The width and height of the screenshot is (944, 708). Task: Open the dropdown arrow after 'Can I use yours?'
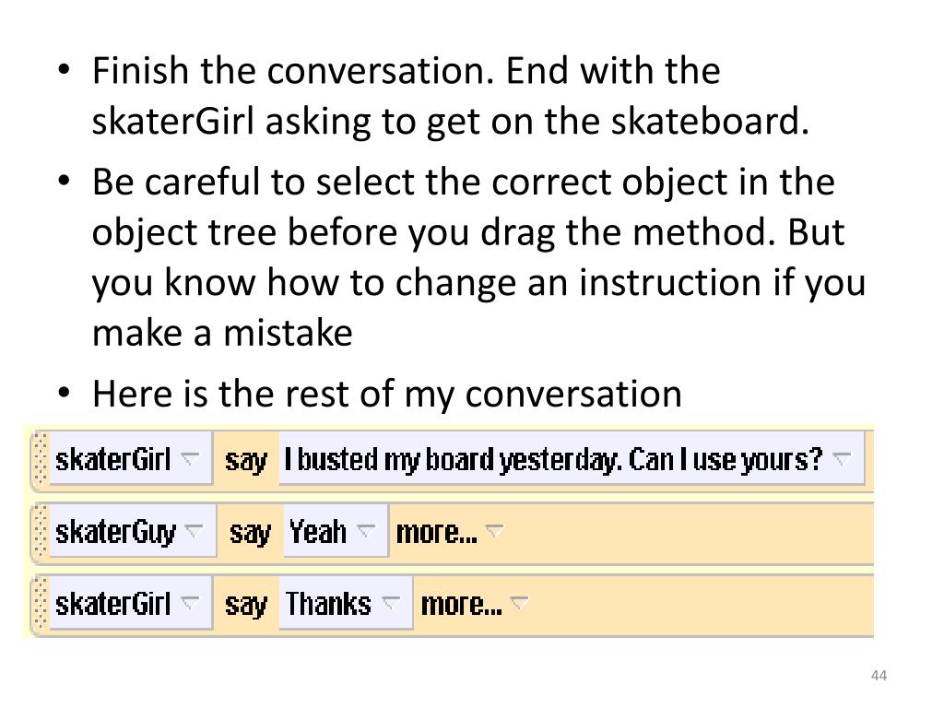(x=842, y=459)
